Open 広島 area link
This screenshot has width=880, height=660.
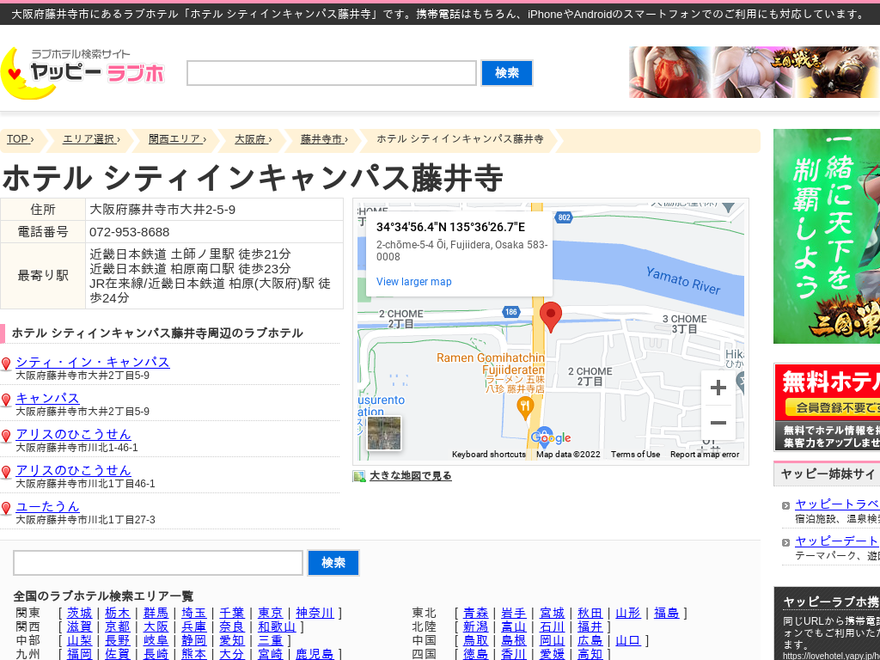(x=590, y=640)
